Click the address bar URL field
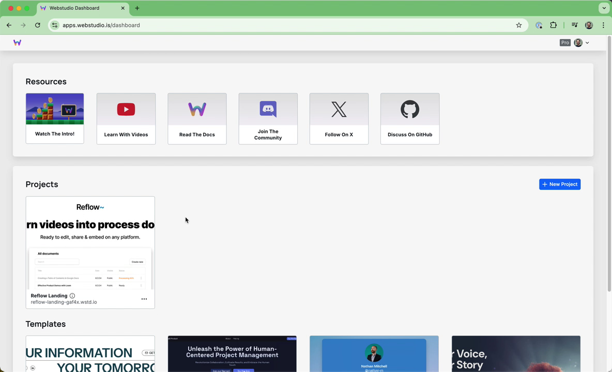 point(288,25)
